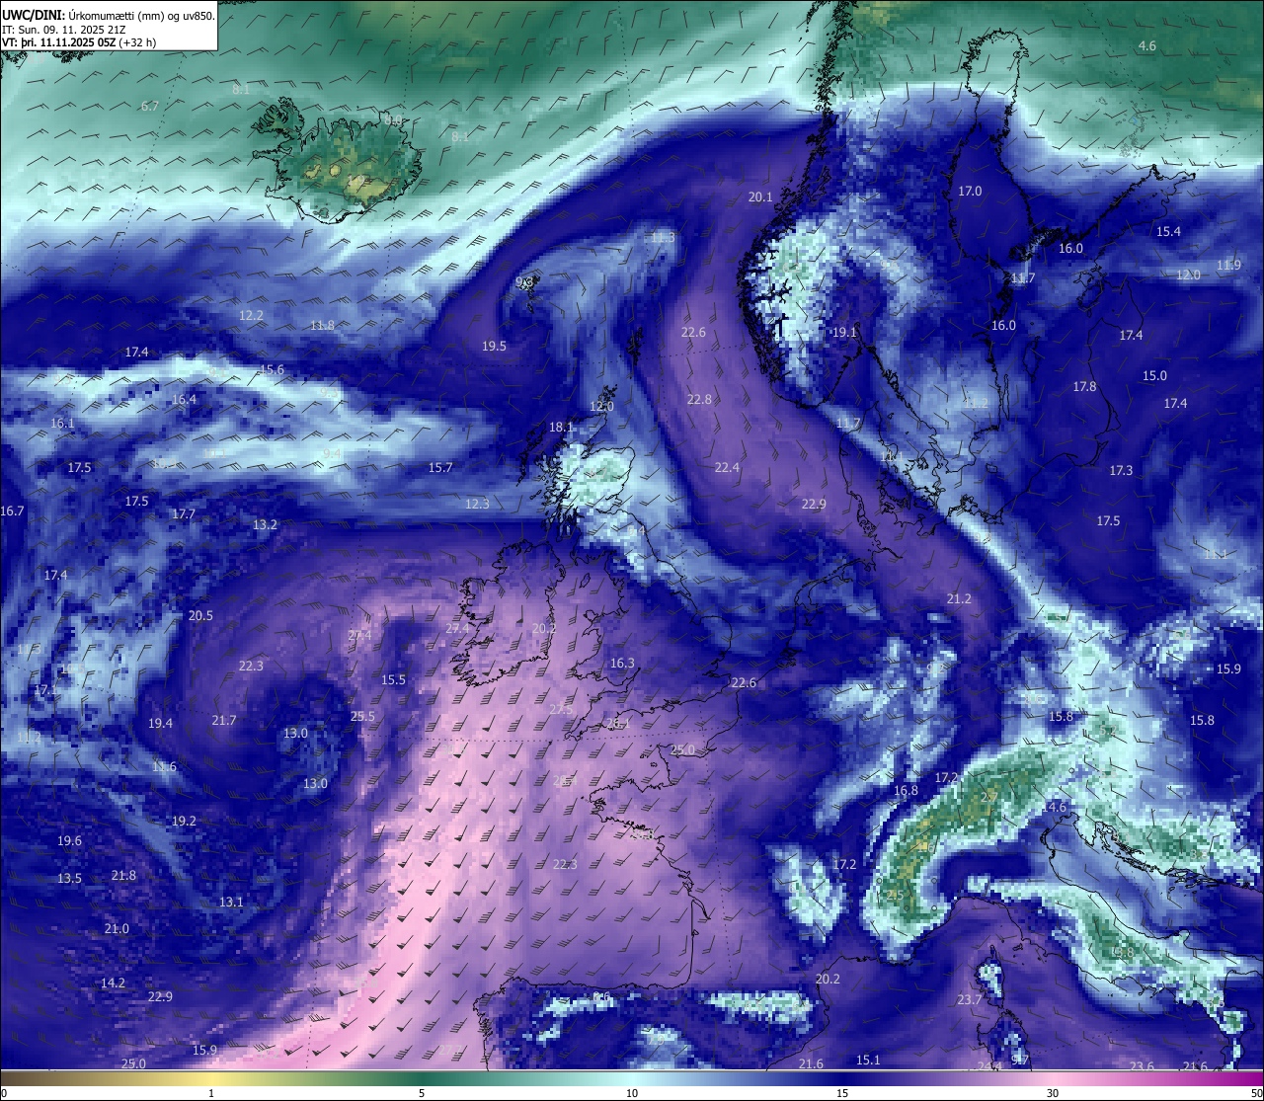
Task: Click the 13.2 value label
Action: 265,524
